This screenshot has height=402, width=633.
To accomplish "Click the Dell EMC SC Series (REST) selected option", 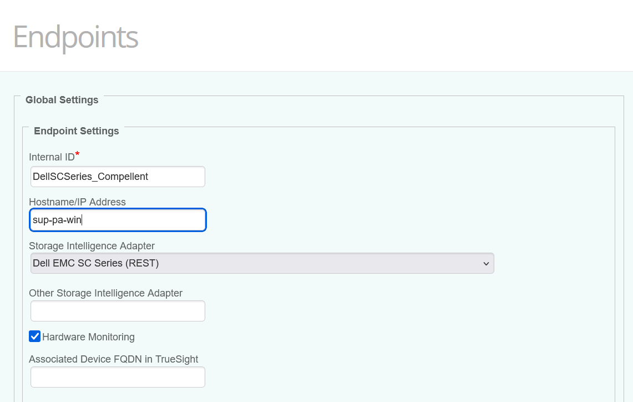I will pyautogui.click(x=96, y=263).
